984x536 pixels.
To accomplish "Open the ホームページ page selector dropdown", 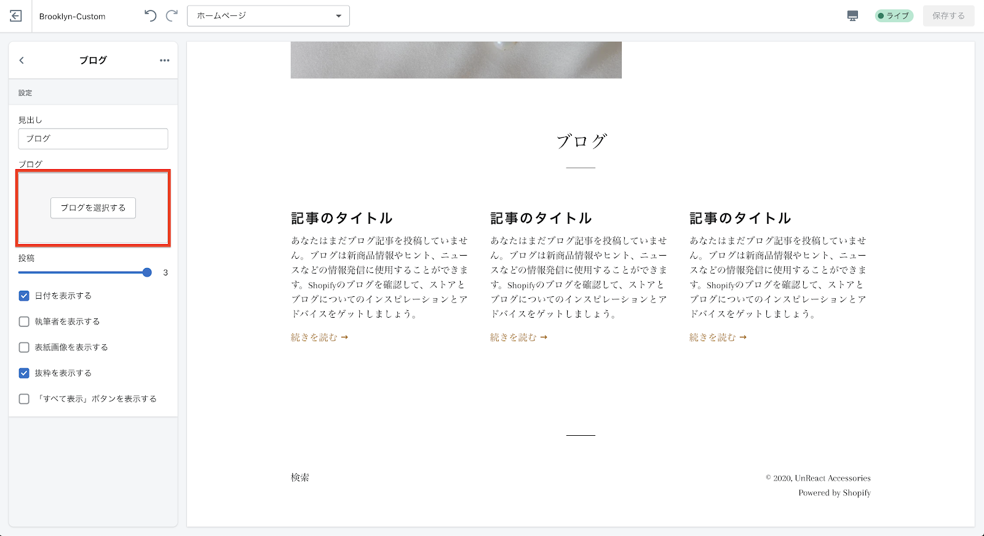I will (268, 16).
